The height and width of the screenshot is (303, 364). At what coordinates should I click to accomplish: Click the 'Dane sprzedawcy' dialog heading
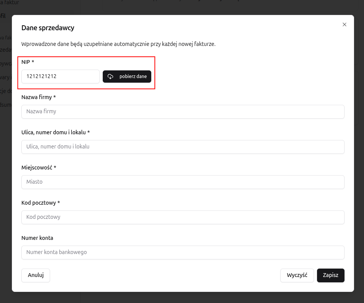pos(48,28)
